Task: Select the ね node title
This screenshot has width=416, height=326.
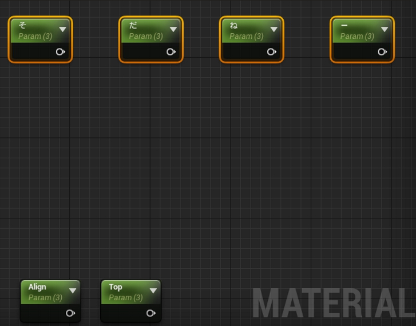Action: point(233,25)
